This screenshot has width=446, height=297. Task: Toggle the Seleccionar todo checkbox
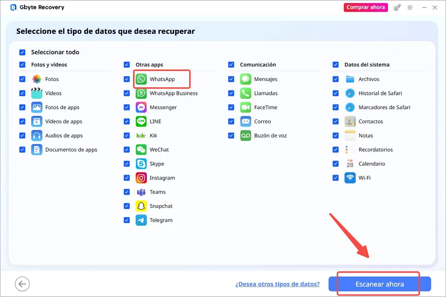click(22, 52)
